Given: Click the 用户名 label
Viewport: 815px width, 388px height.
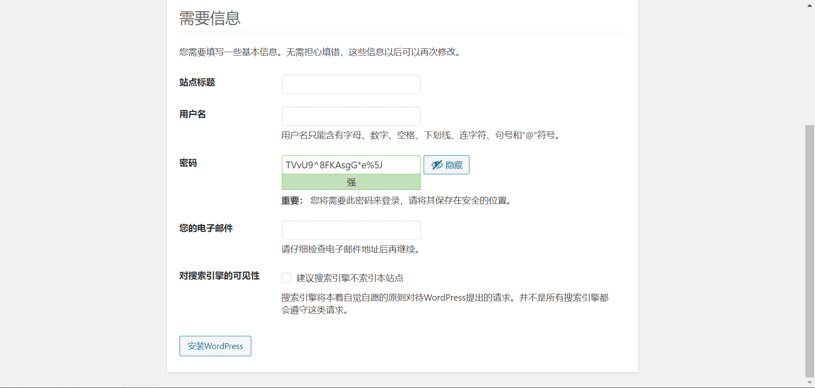Looking at the screenshot, I should pyautogui.click(x=192, y=114).
